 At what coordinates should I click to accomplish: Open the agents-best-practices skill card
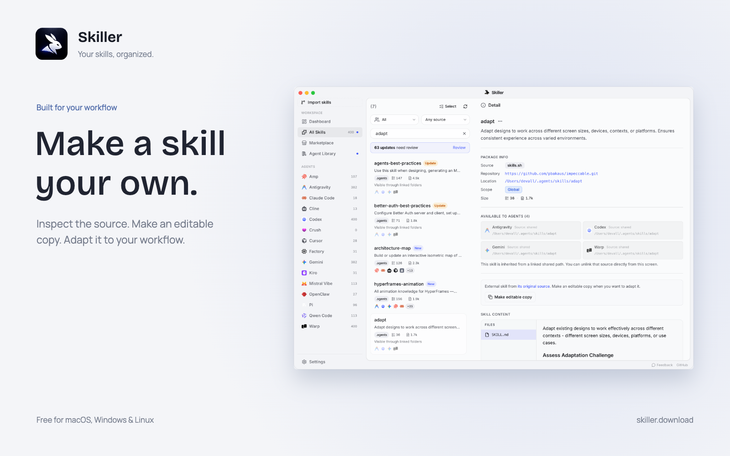418,177
